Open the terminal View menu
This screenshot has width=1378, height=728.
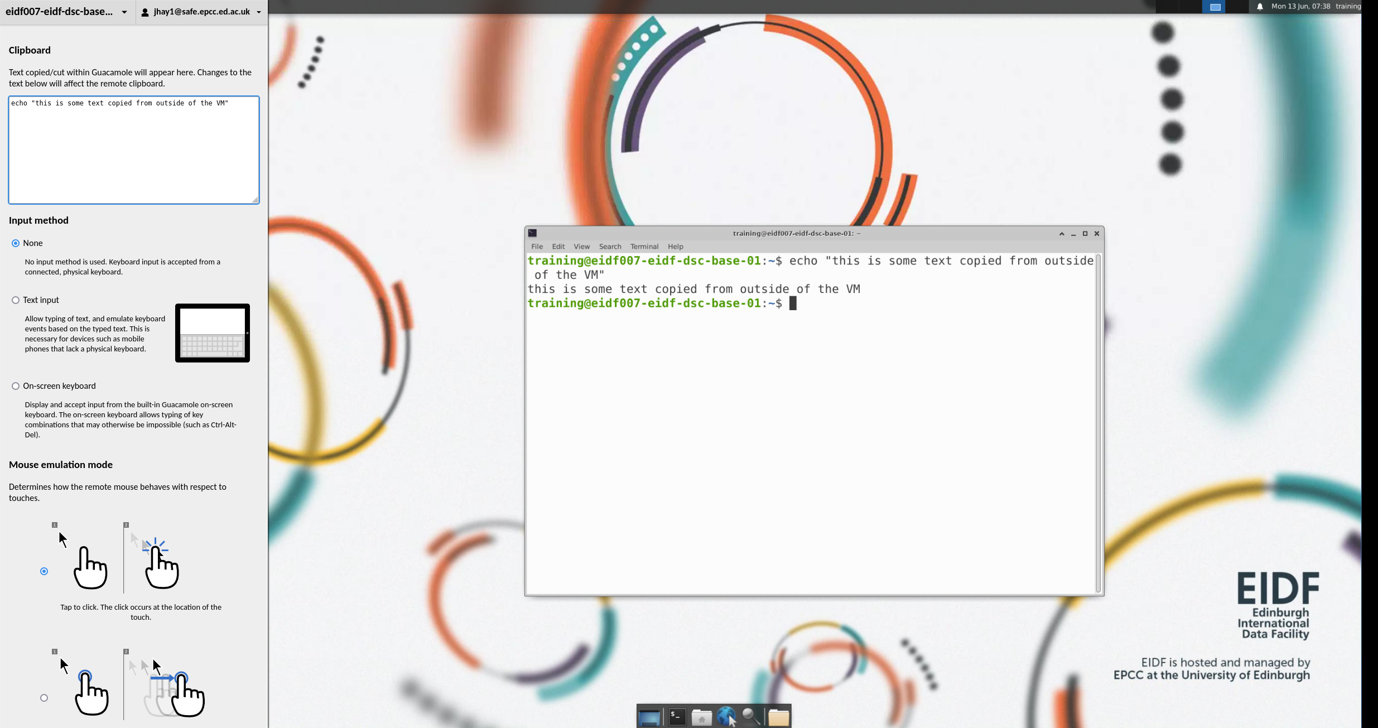581,247
